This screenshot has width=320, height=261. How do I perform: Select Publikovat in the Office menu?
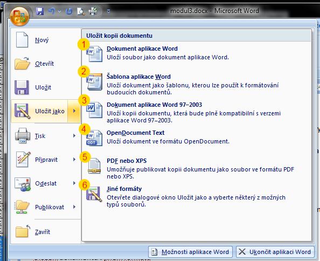click(50, 207)
